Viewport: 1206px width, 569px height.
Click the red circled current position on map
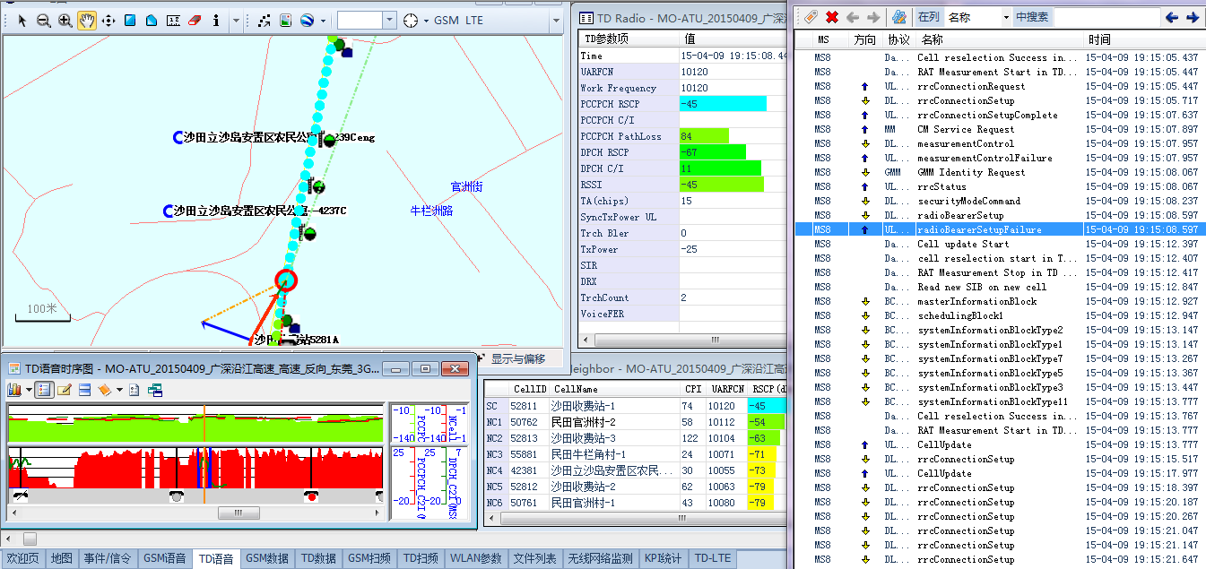[x=285, y=280]
